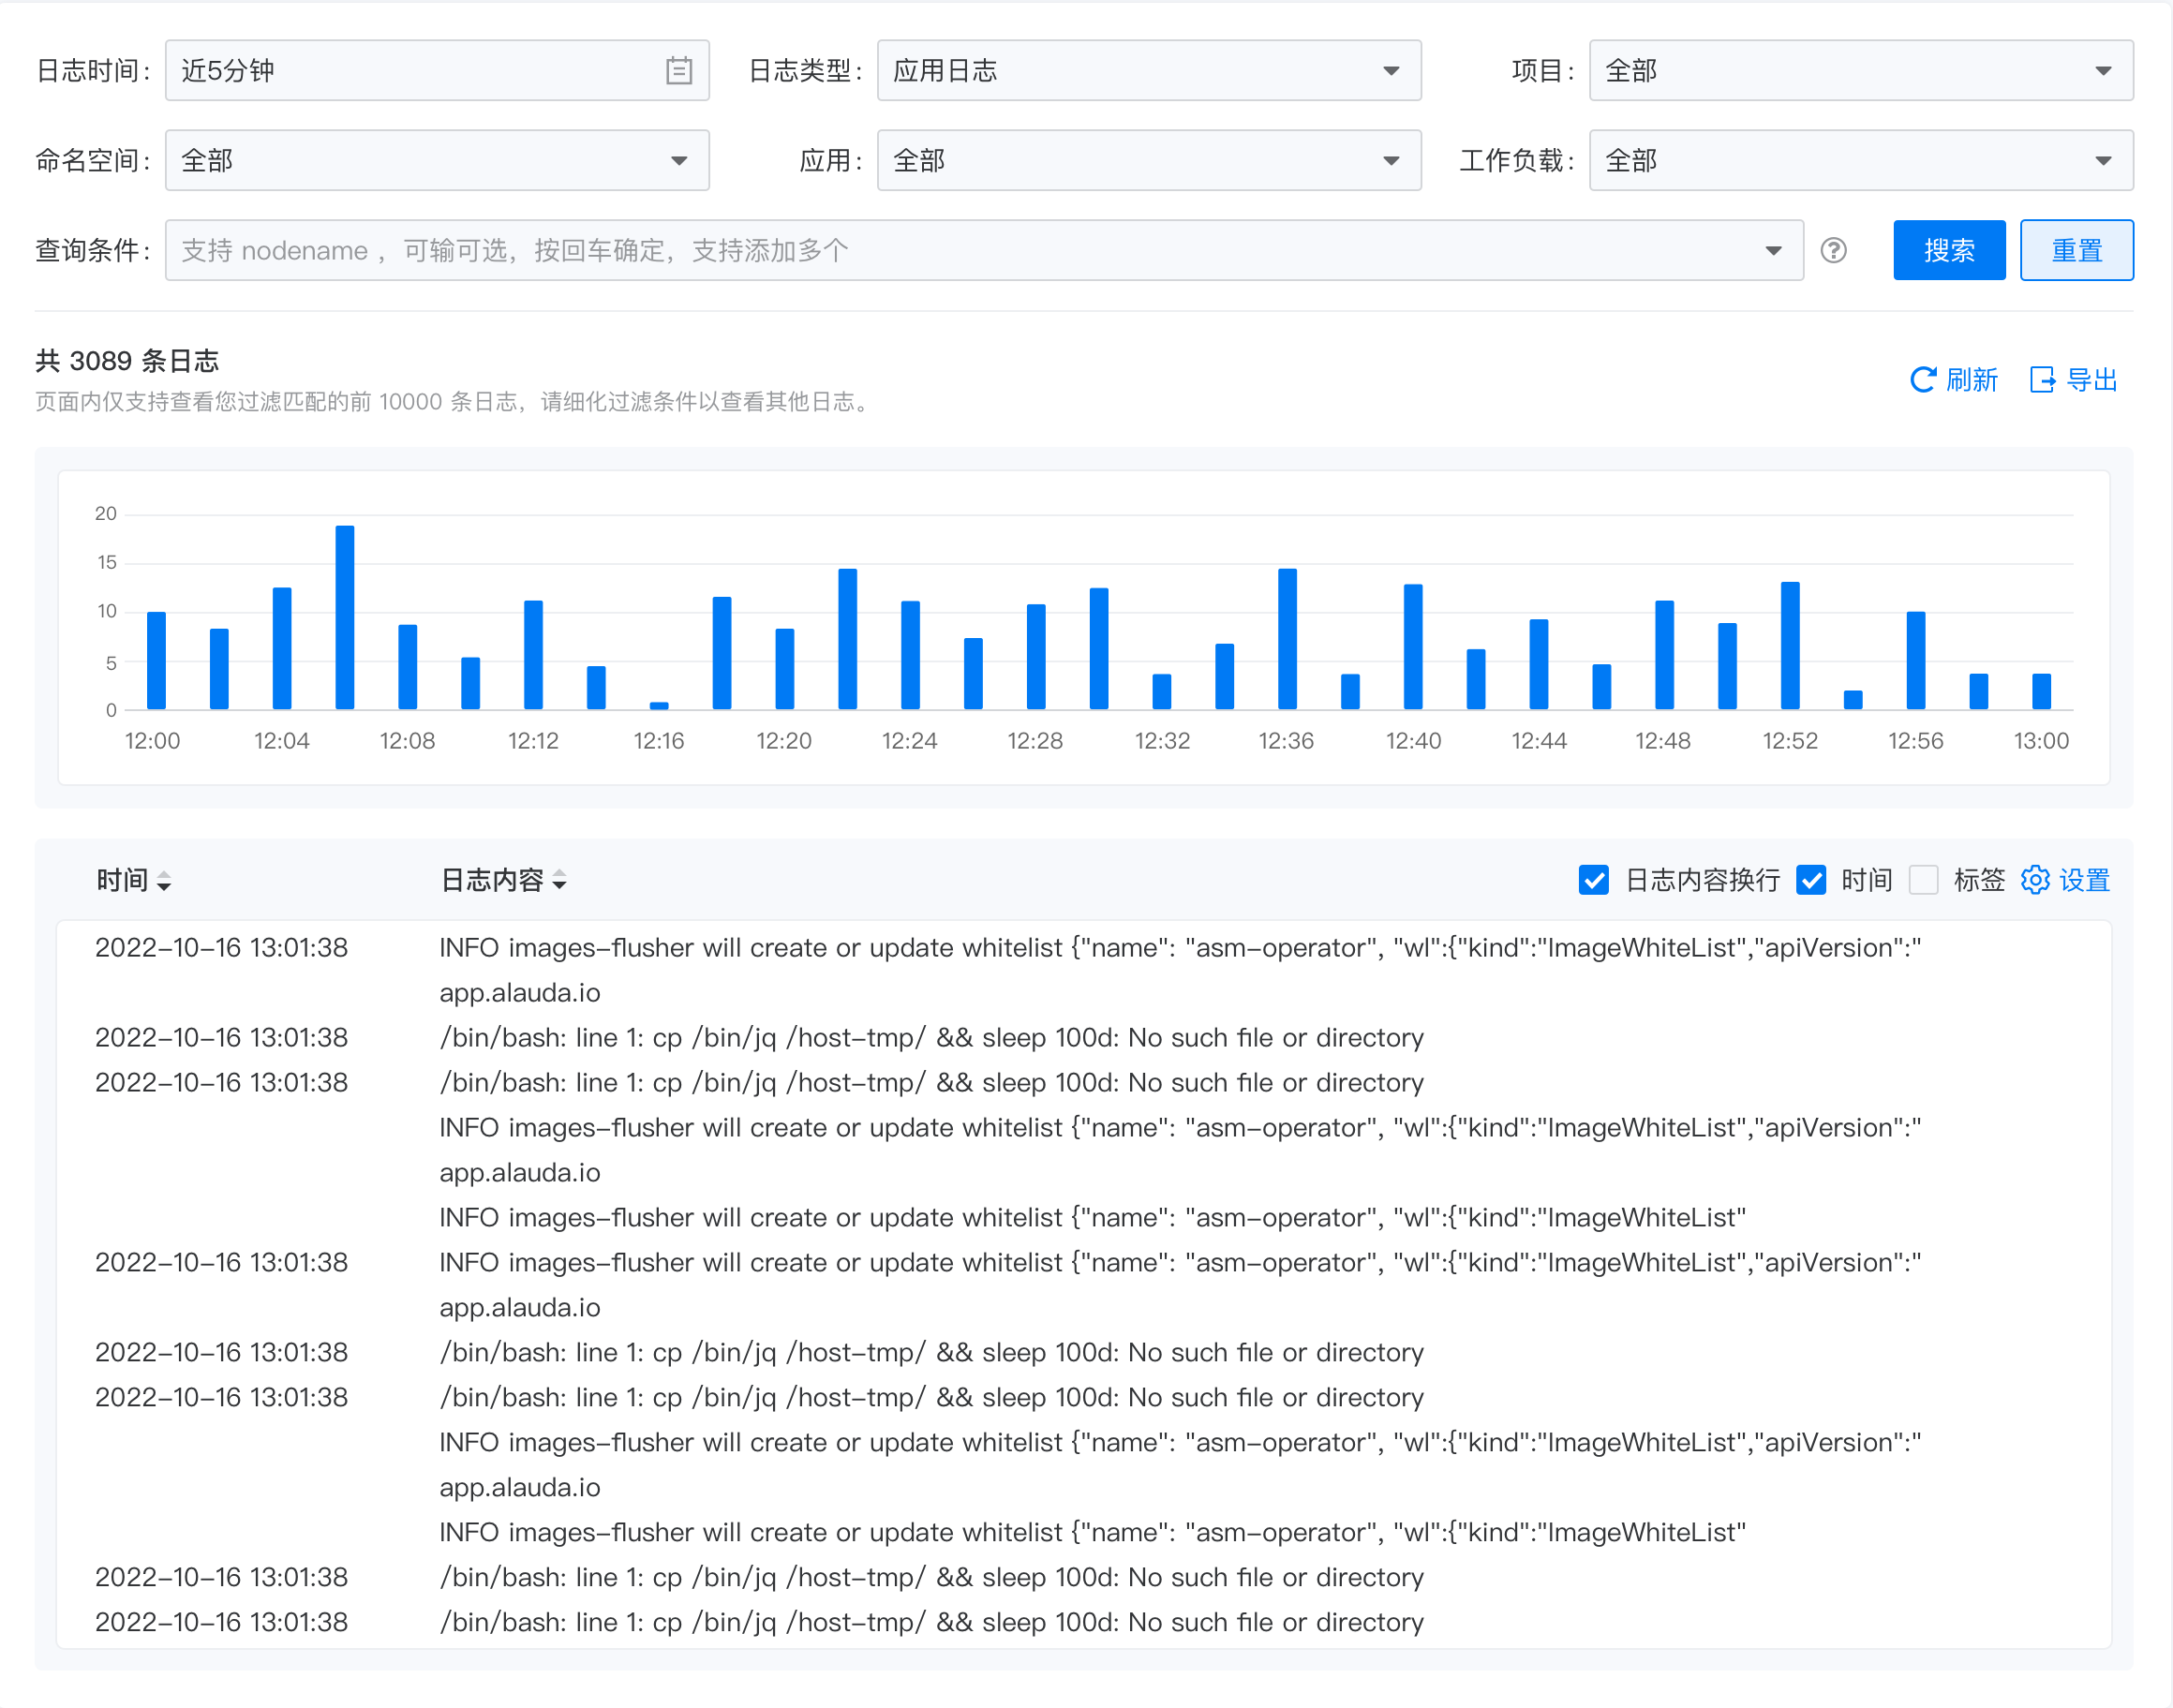Click the help question mark icon
Image resolution: width=2173 pixels, height=1708 pixels.
tap(1833, 250)
